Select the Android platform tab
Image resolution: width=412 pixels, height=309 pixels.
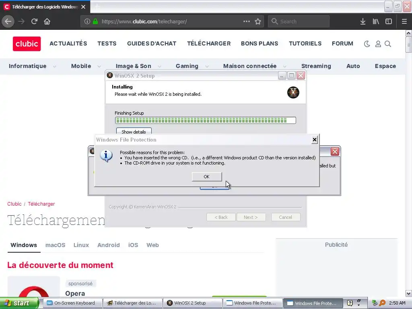point(109,245)
